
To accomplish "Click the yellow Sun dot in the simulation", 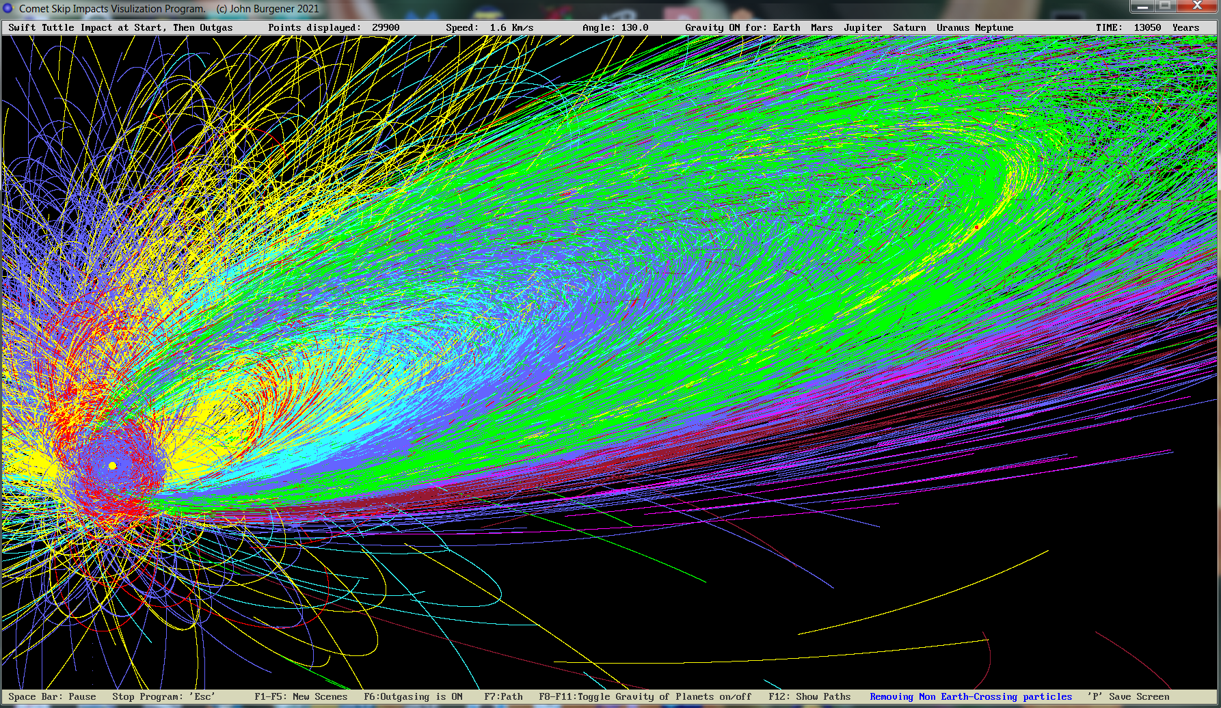I will [113, 466].
